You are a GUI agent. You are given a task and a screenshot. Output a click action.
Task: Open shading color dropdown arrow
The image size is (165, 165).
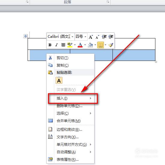(x=95, y=45)
